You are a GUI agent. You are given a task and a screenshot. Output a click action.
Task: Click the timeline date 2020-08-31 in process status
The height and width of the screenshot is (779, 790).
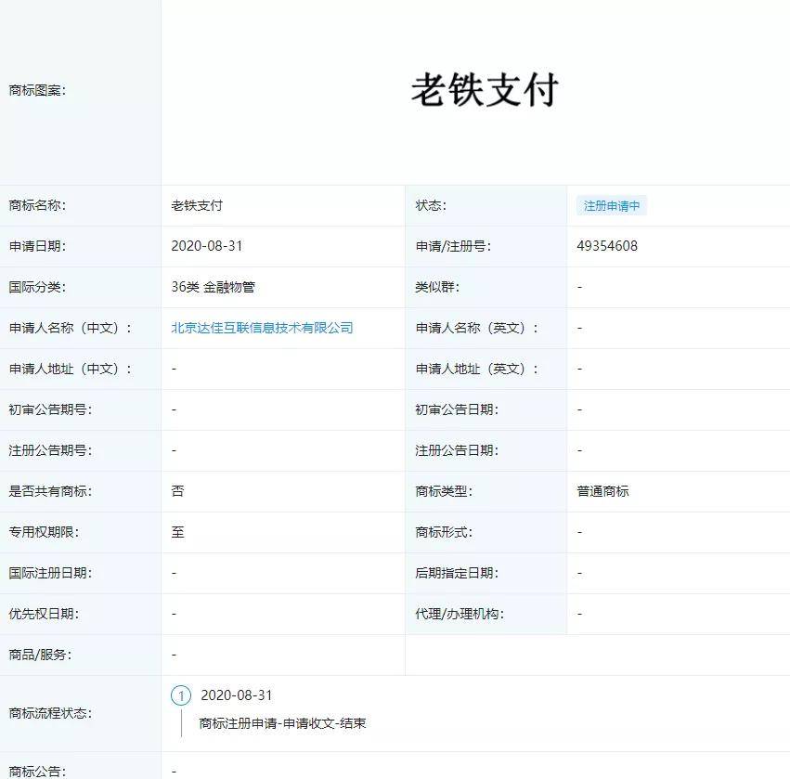(237, 695)
